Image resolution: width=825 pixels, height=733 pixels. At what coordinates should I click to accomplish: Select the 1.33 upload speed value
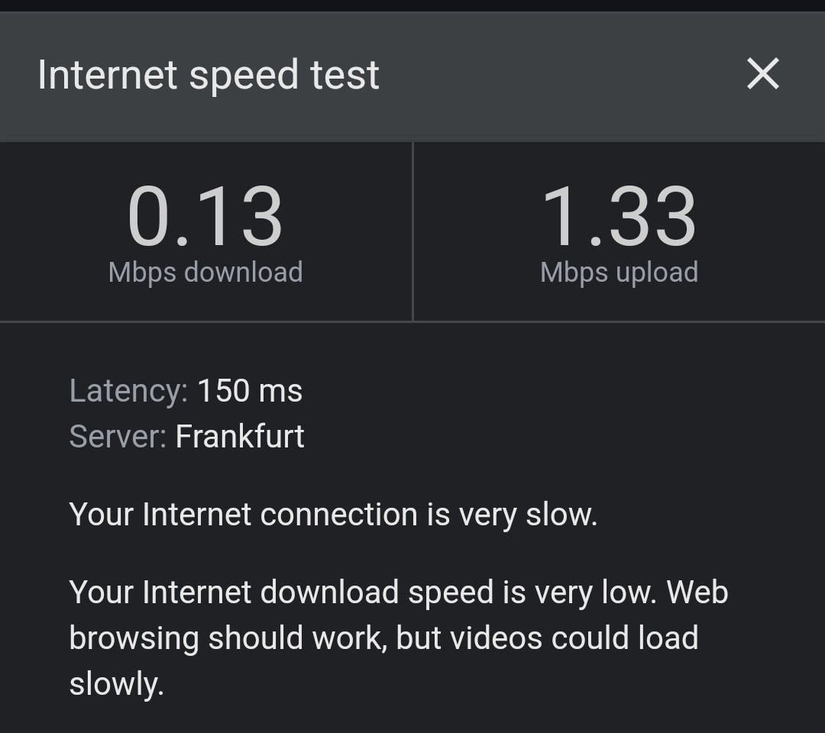click(619, 218)
